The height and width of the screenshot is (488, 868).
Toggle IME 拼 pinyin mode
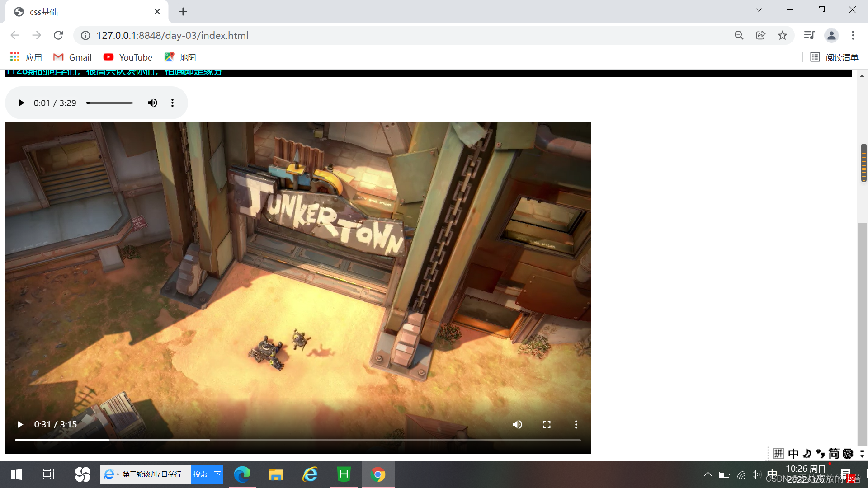click(x=778, y=453)
